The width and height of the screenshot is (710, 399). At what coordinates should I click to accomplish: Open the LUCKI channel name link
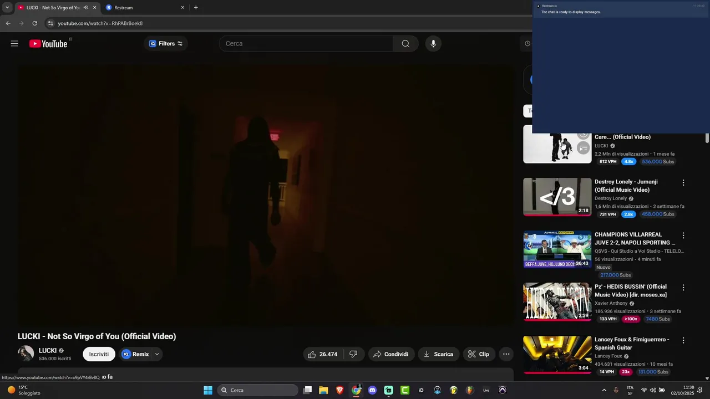(48, 351)
